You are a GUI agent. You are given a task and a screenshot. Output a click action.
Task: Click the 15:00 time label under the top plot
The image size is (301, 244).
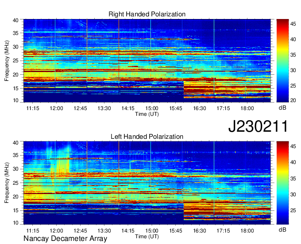152,108
